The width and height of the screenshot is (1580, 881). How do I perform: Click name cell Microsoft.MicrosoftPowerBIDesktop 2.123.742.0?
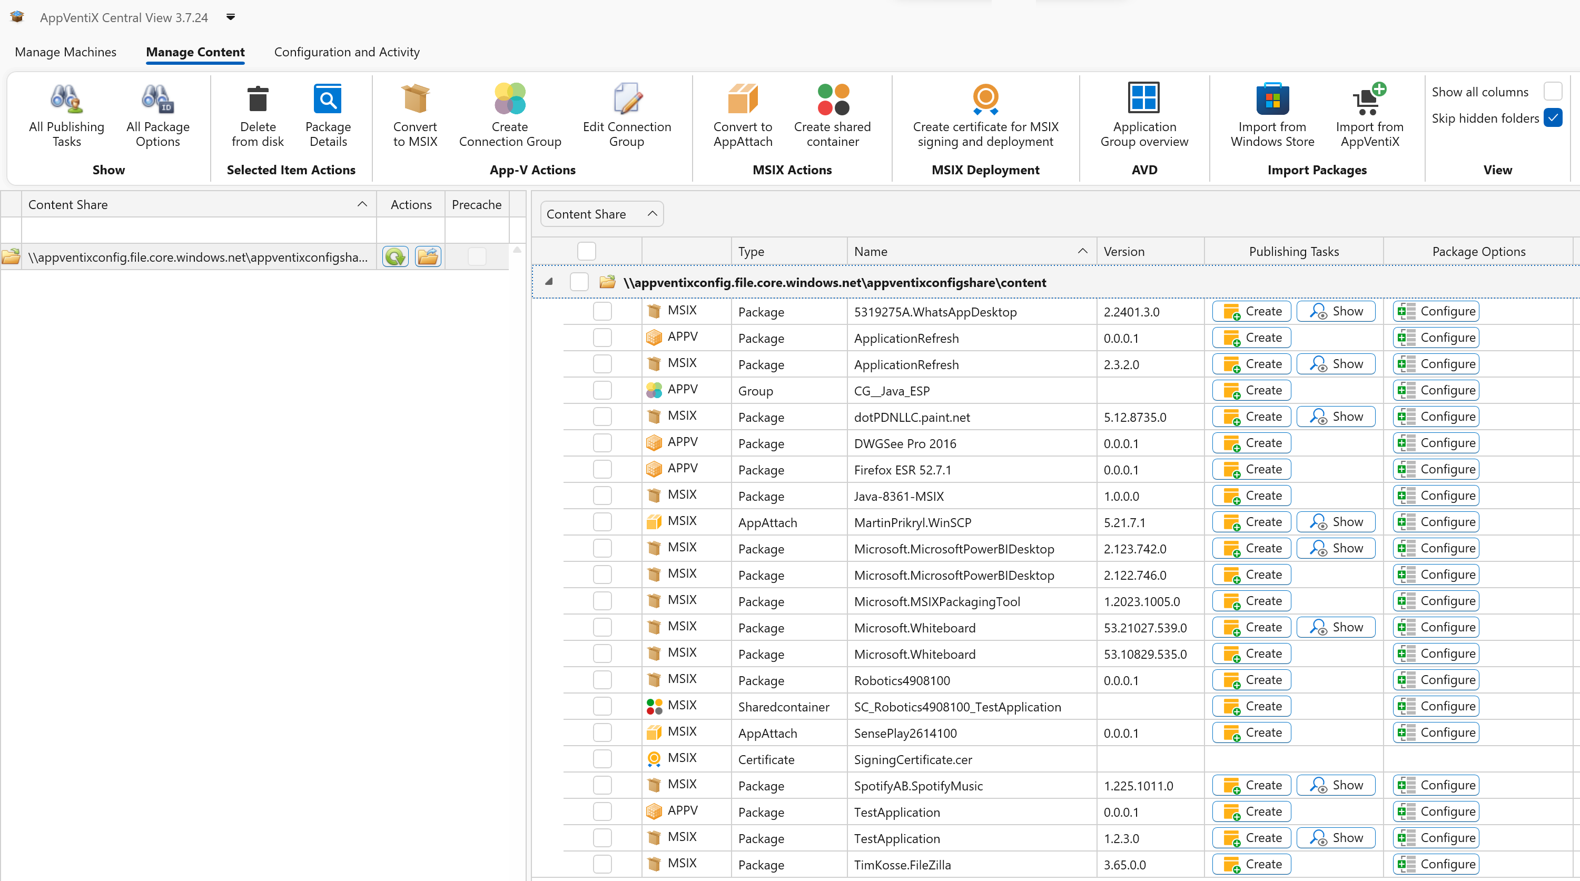(972, 549)
